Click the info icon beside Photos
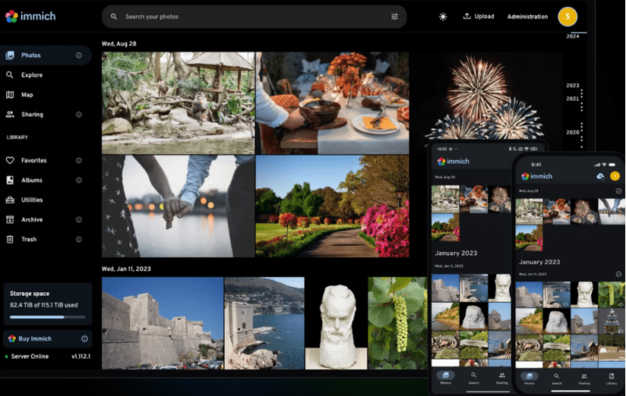Viewport: 626px width, 396px height. coord(79,55)
